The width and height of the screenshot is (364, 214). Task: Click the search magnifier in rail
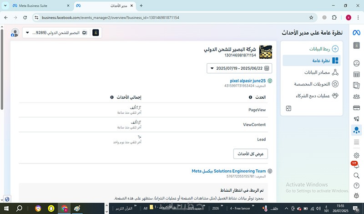click(356, 175)
